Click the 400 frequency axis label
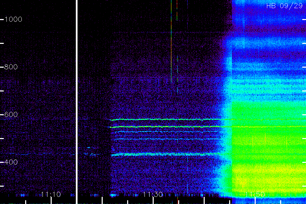 11,162
